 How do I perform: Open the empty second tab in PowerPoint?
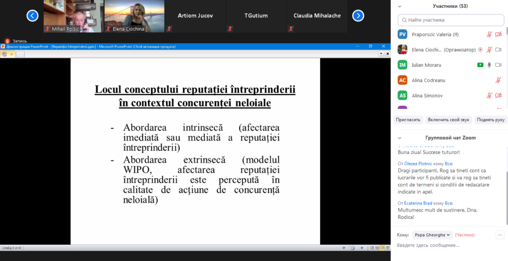20,54
